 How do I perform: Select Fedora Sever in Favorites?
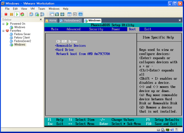[22, 34]
